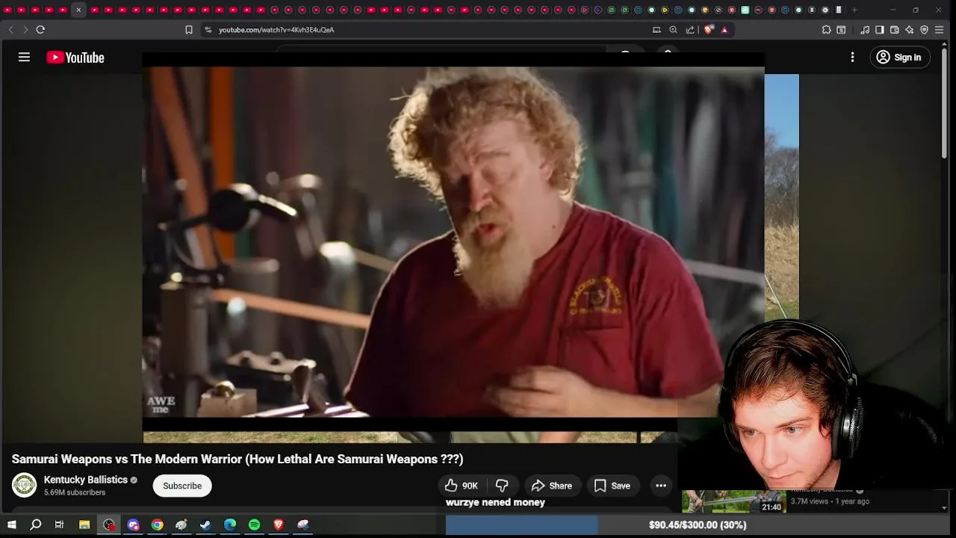Open zoom magnifier in address bar
956x538 pixels.
(673, 30)
